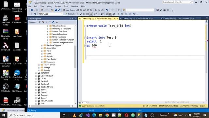Switch to the SQLQuery26.sql tab
The width and height of the screenshot is (209, 118).
point(177,18)
